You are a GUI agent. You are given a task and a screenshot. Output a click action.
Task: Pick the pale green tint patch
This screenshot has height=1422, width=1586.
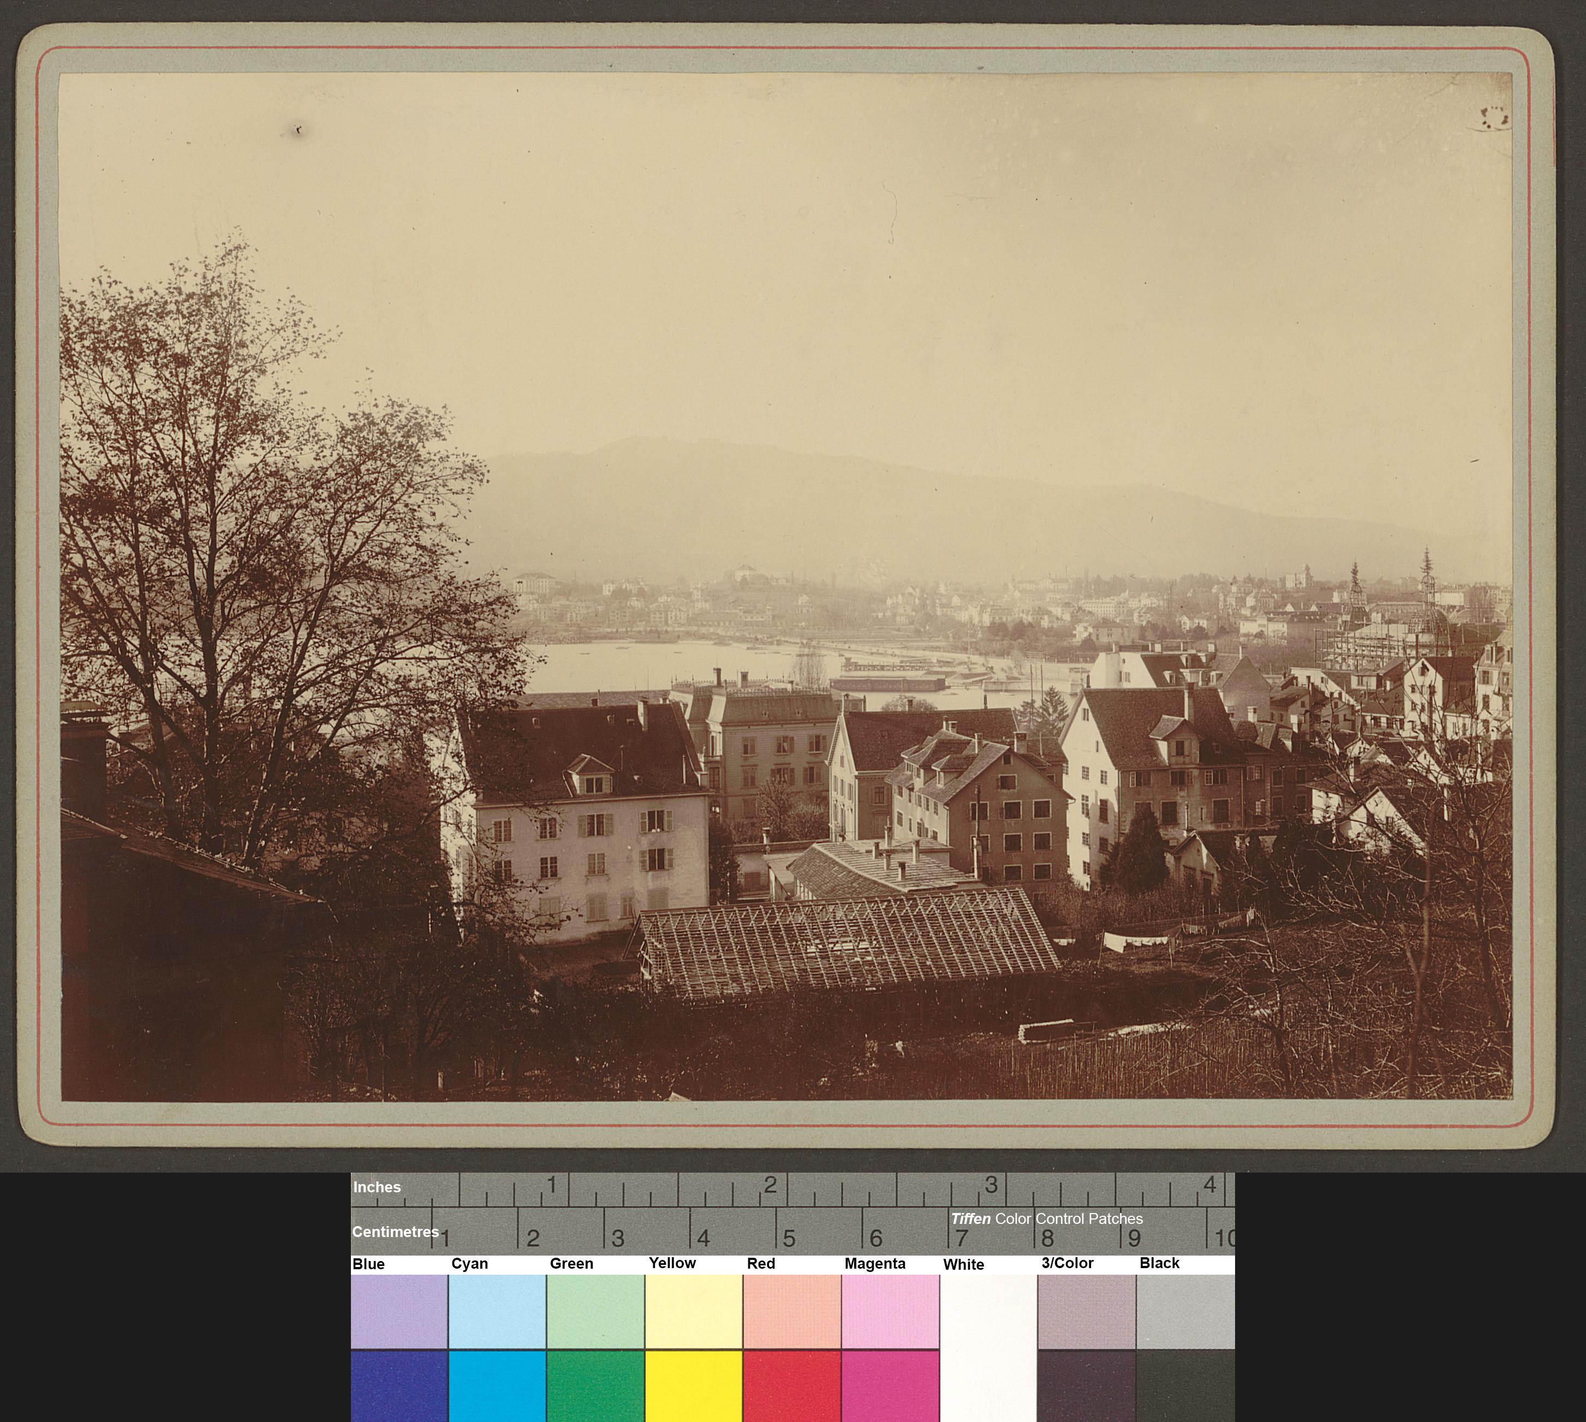[x=595, y=1311]
